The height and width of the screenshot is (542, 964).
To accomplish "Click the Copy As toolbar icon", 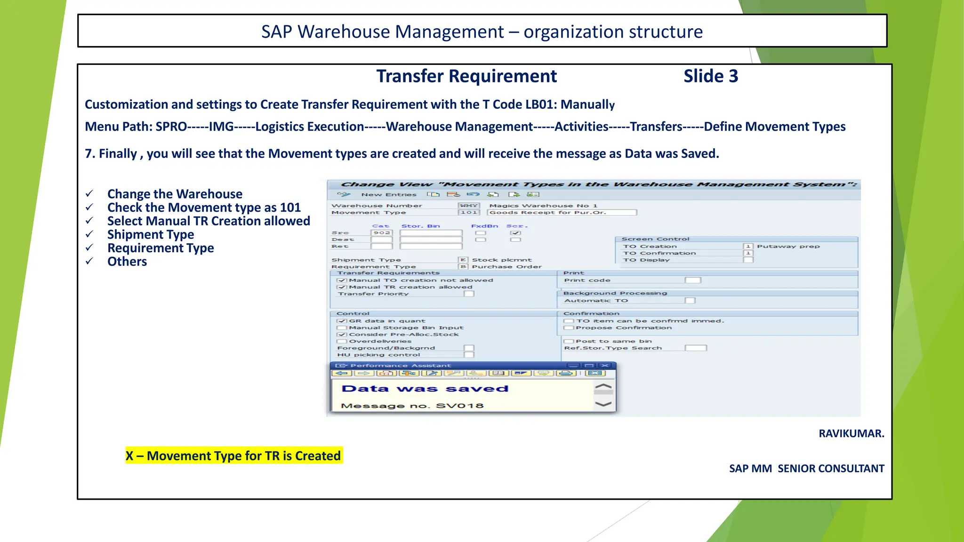I will click(433, 194).
